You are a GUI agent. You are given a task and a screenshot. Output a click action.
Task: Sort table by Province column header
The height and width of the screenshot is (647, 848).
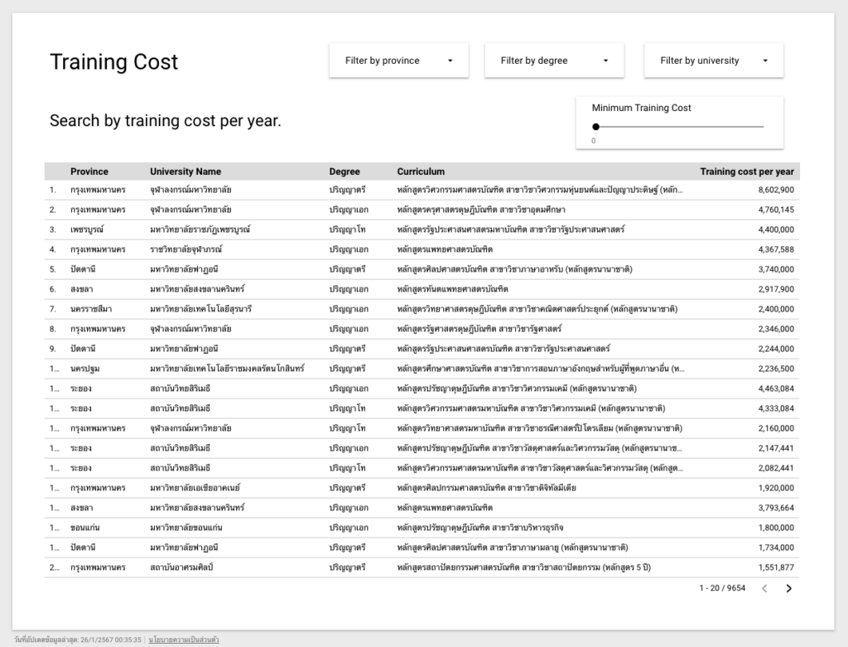[x=89, y=171]
